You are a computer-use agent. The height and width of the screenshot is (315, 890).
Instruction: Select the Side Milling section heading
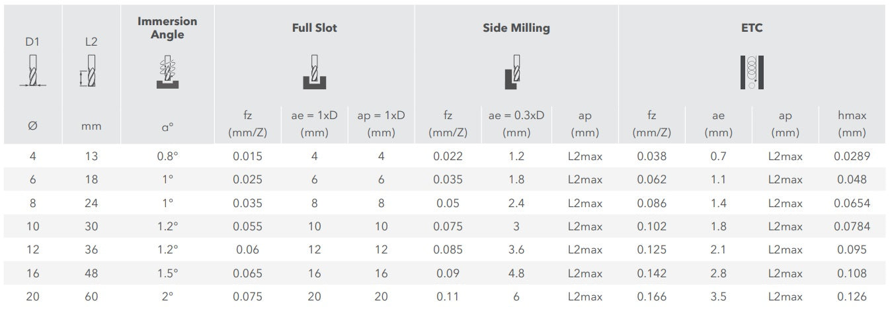(516, 28)
